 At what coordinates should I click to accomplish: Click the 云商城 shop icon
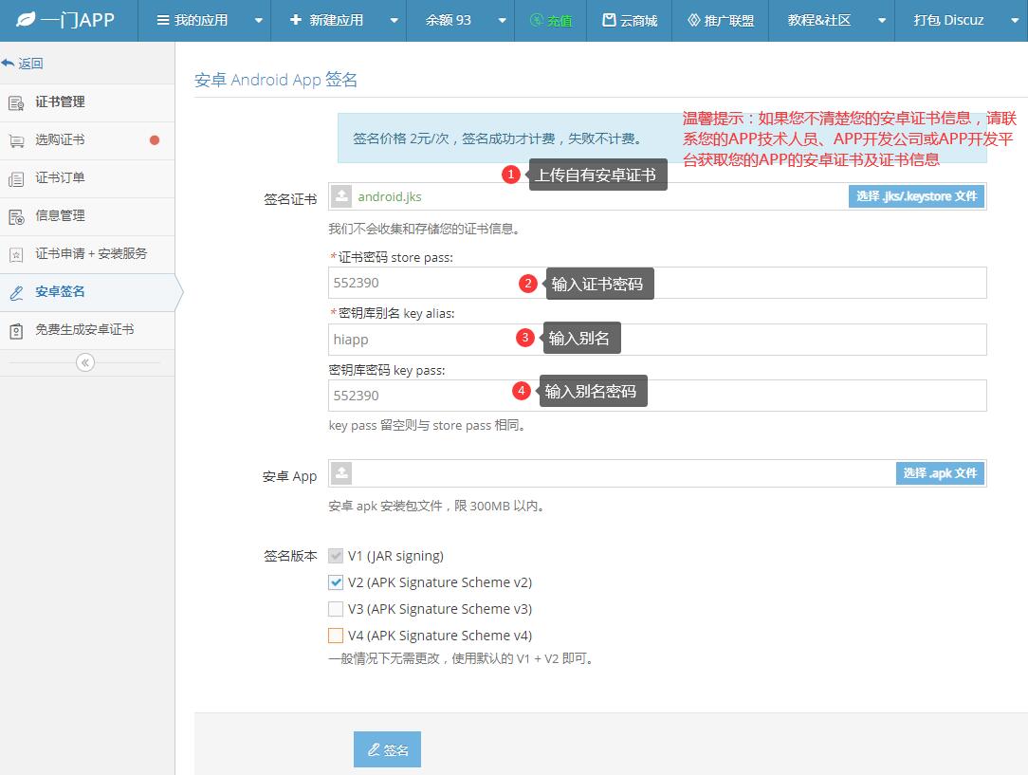(609, 20)
